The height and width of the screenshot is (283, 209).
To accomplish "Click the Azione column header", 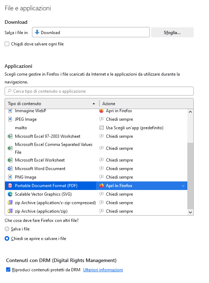I will (x=146, y=104).
